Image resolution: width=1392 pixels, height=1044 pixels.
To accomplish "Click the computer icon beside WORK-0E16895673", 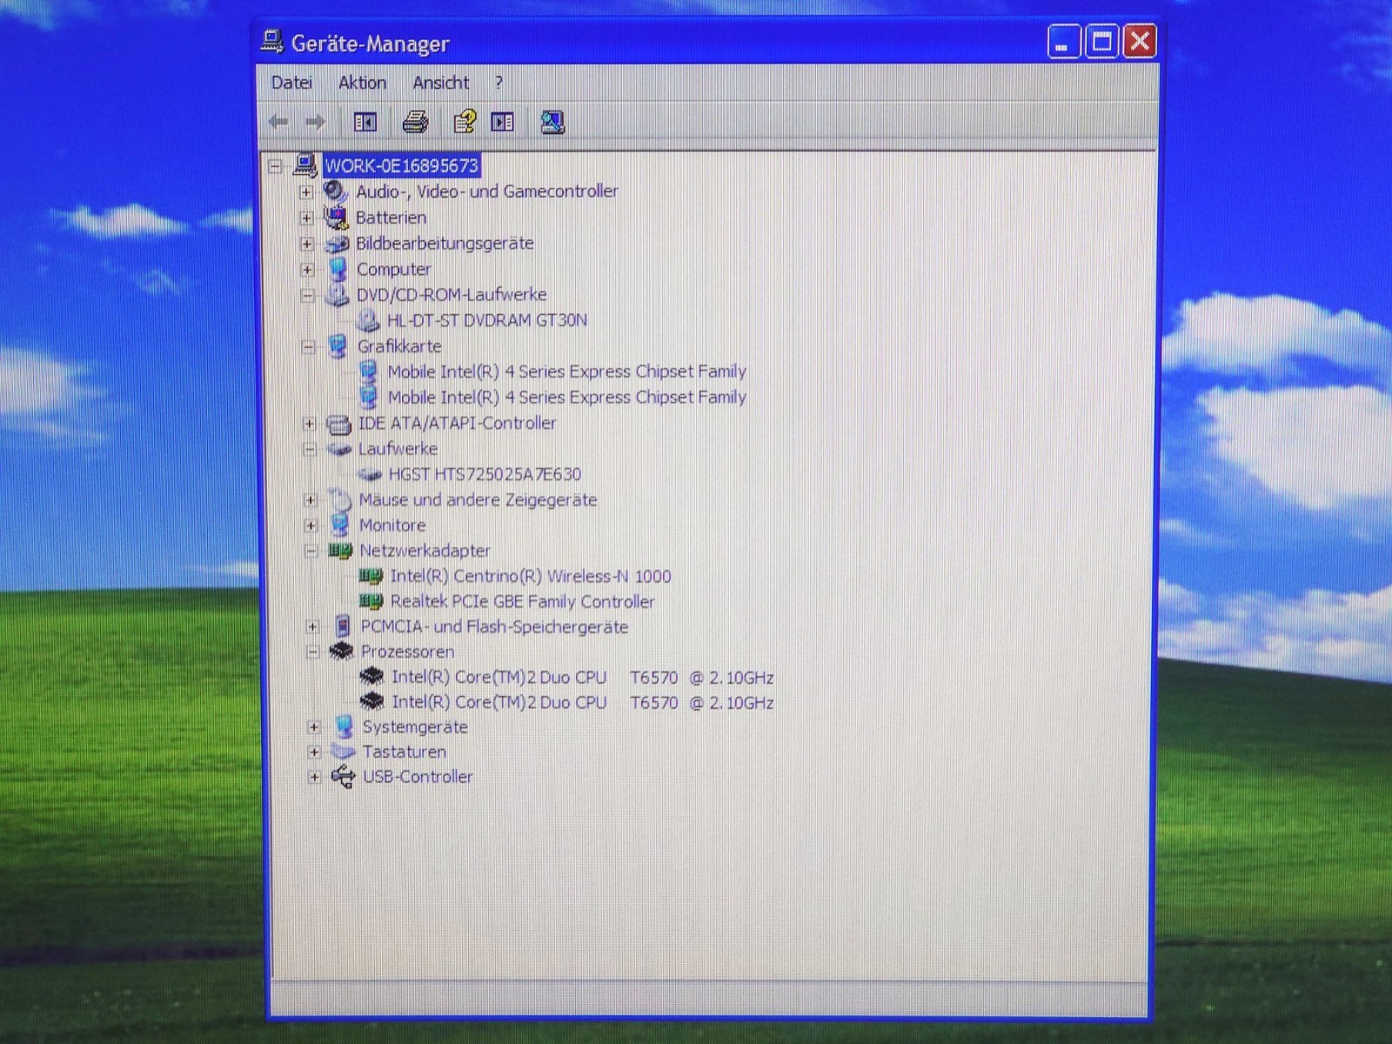I will 305,164.
